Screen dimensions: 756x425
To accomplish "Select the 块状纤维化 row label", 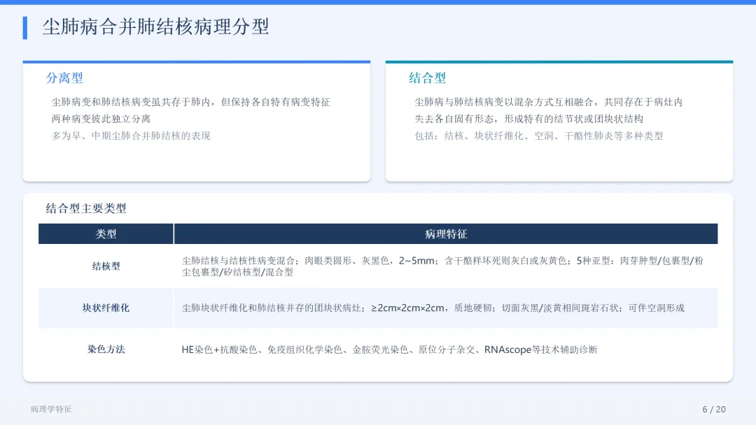I will click(x=106, y=308).
